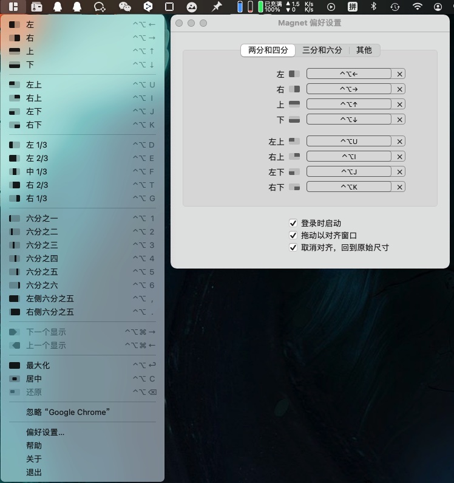This screenshot has height=483, width=454.
Task: Click the 右 shortcut recorder field
Action: pyautogui.click(x=349, y=89)
